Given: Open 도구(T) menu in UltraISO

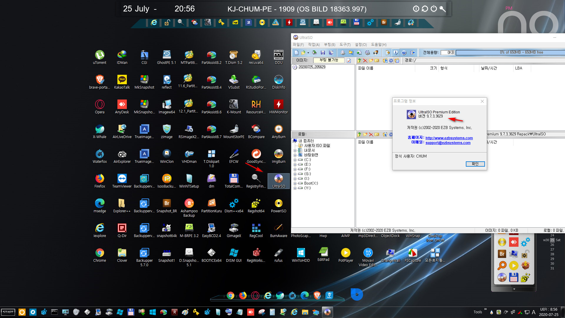Looking at the screenshot, I should click(x=345, y=45).
